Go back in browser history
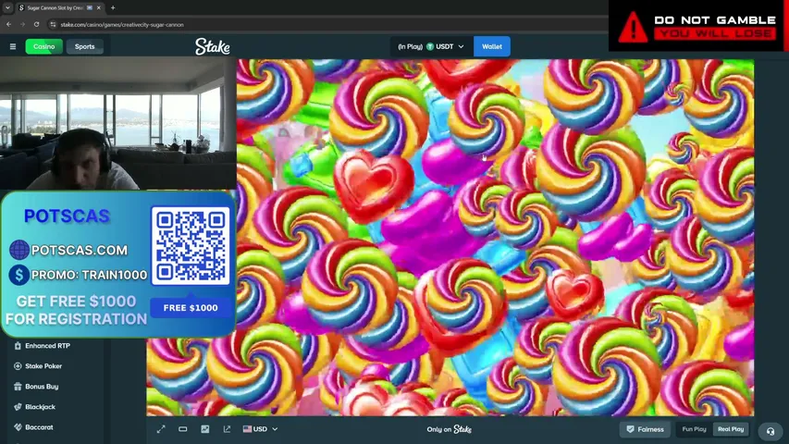Image resolution: width=789 pixels, height=444 pixels. [x=8, y=24]
